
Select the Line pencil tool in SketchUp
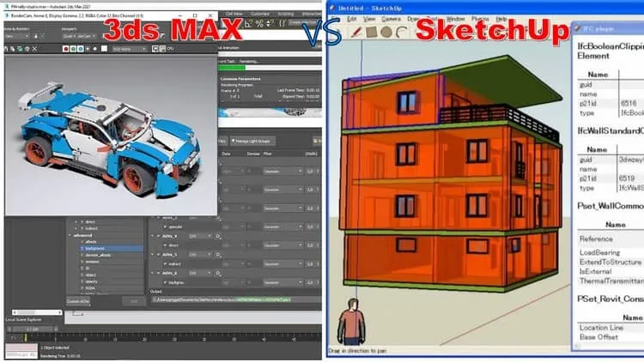tap(356, 32)
